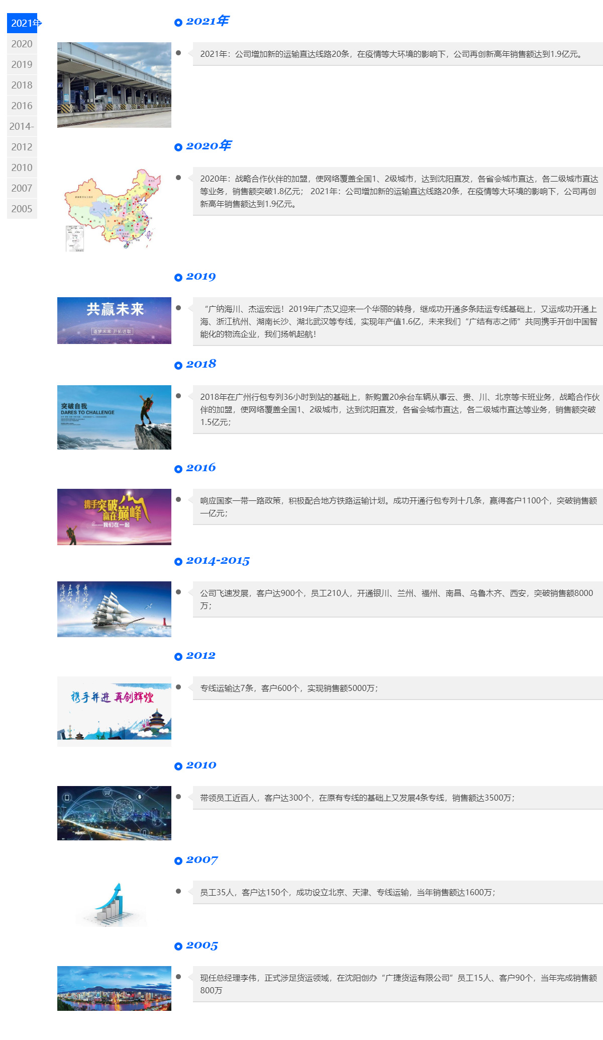This screenshot has width=603, height=1040.
Task: Open the colorful China map image
Action: point(114,210)
